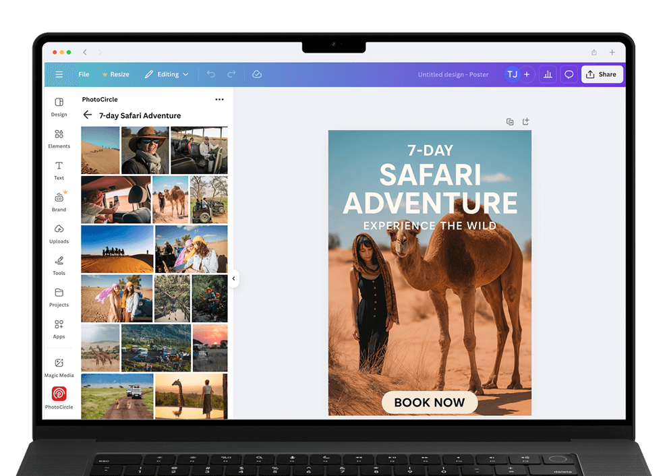
Task: Collapse the side panel with the chevron
Action: click(x=233, y=278)
